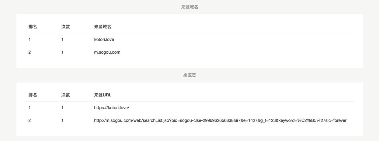The width and height of the screenshot is (379, 141).
Task: Select the 次数 header in source page table
Action: coord(65,95)
